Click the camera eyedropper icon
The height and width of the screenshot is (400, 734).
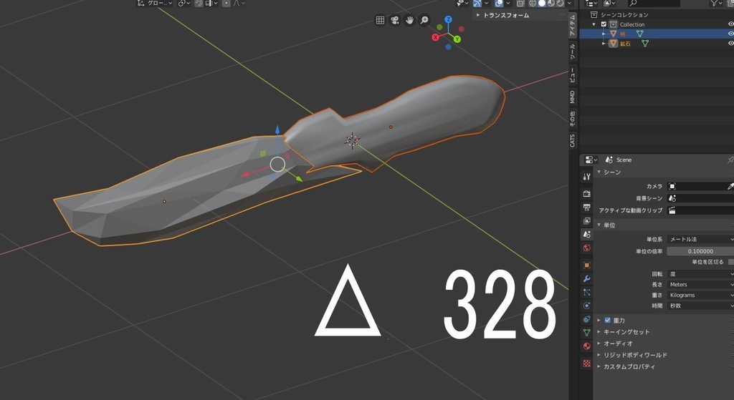pos(730,186)
